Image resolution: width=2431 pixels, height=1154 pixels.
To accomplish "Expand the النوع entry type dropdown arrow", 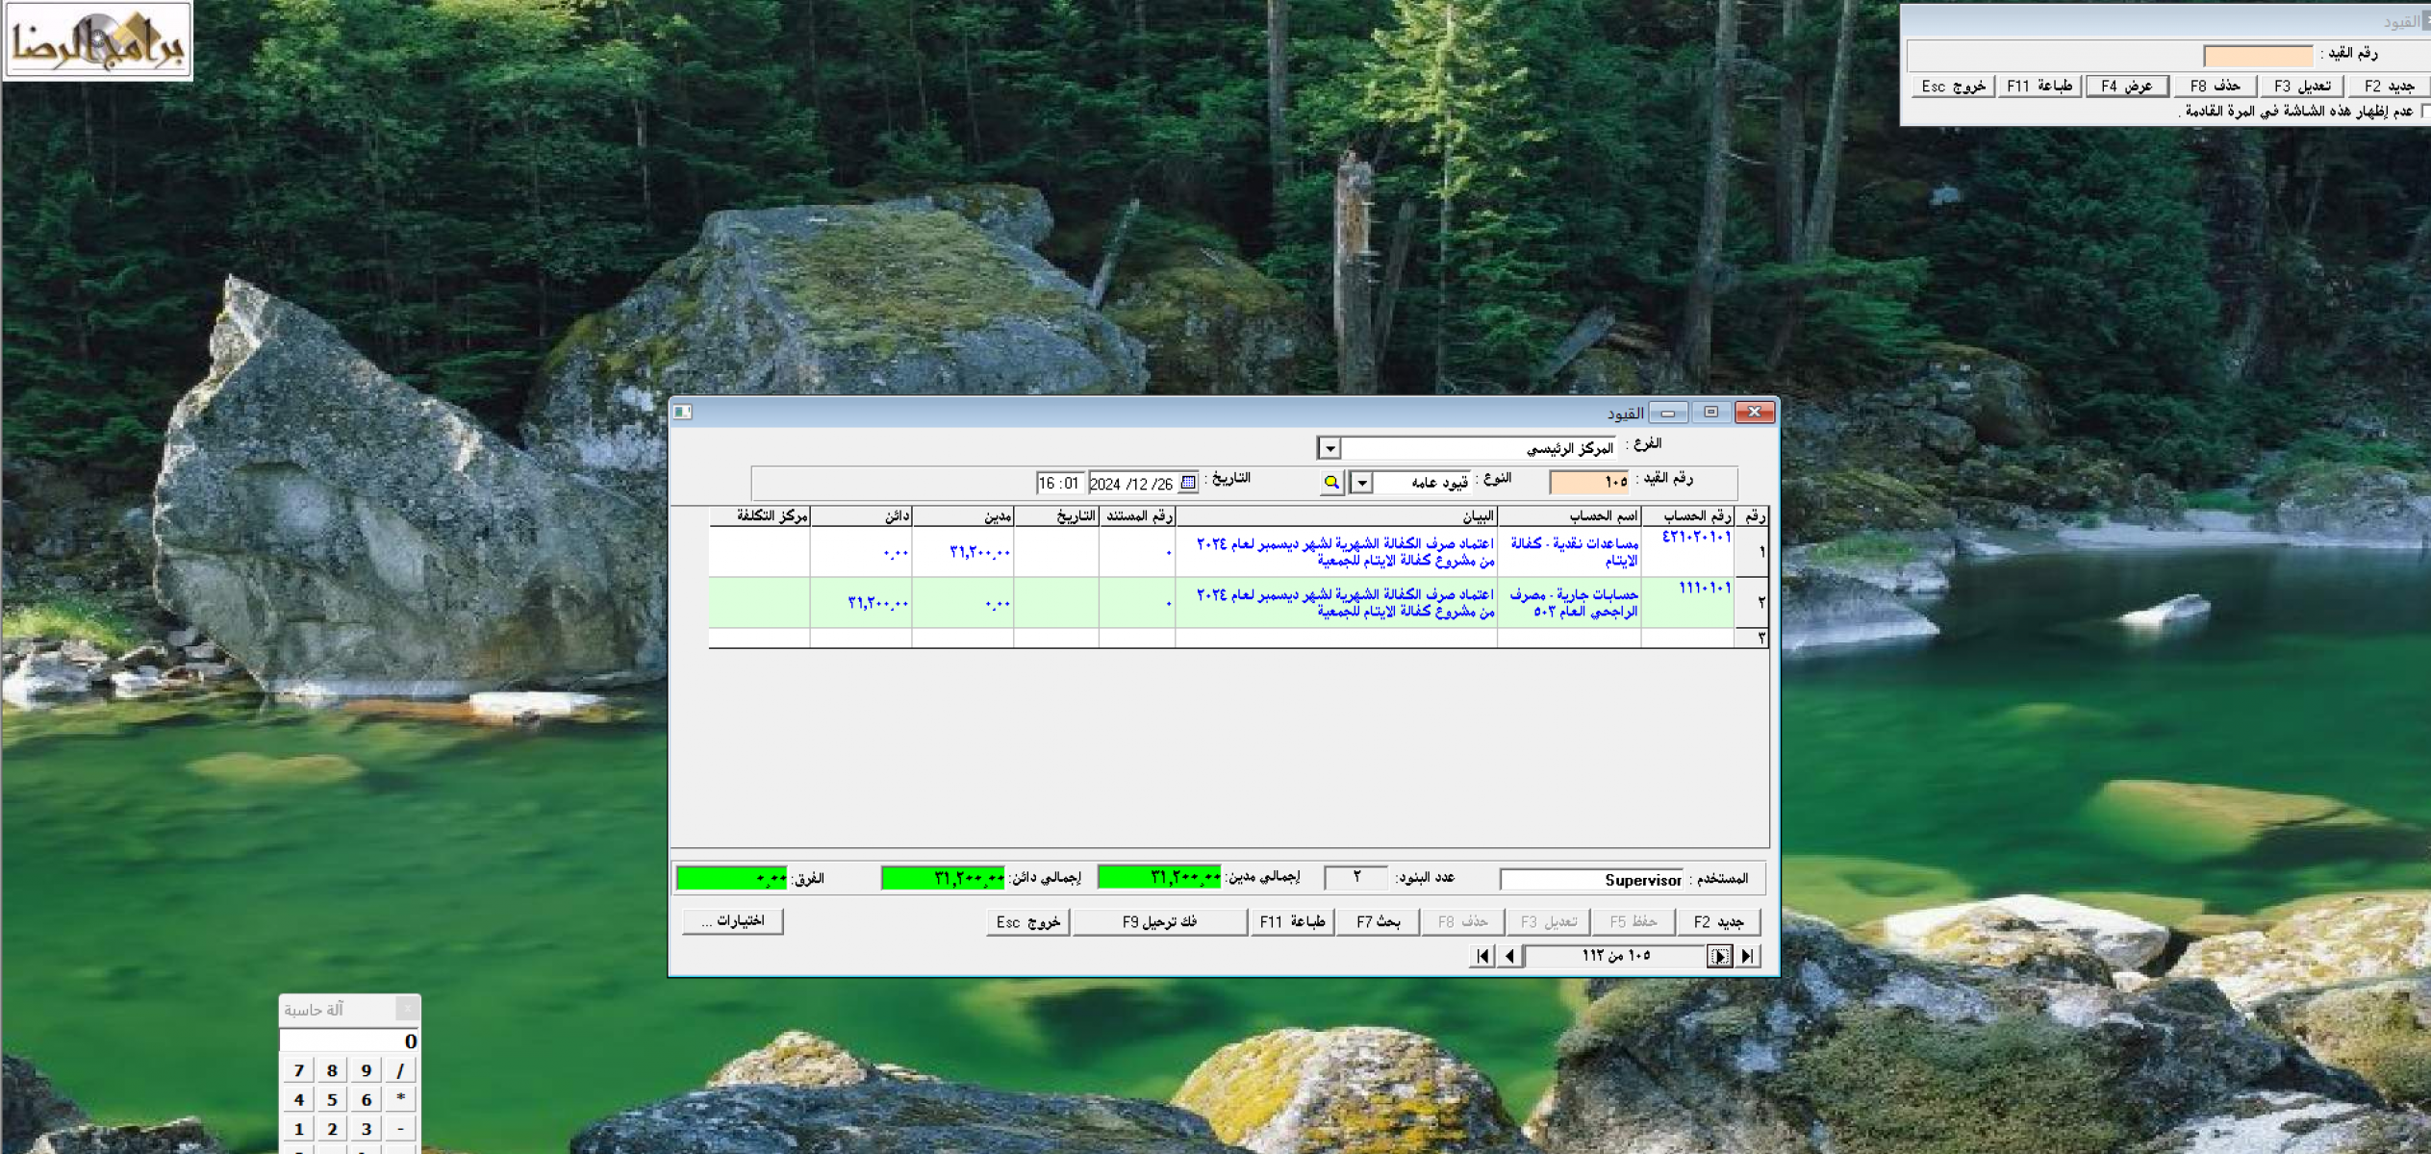I will [1361, 482].
